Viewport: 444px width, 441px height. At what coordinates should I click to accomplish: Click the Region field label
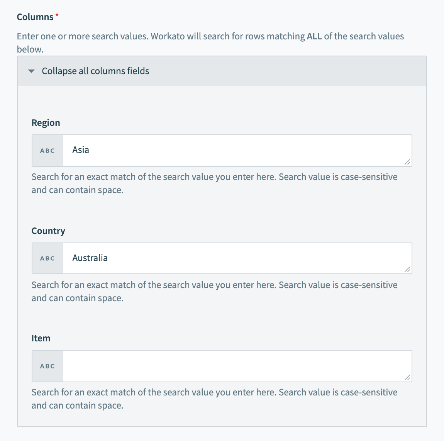46,122
